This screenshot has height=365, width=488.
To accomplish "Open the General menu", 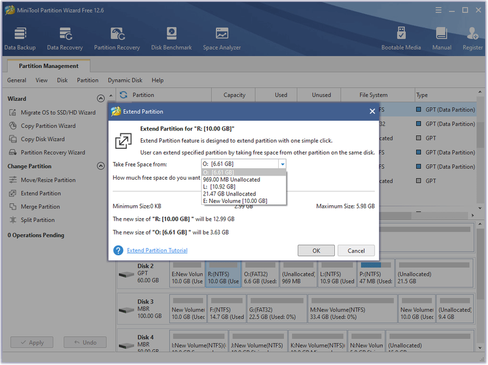I will [x=16, y=80].
